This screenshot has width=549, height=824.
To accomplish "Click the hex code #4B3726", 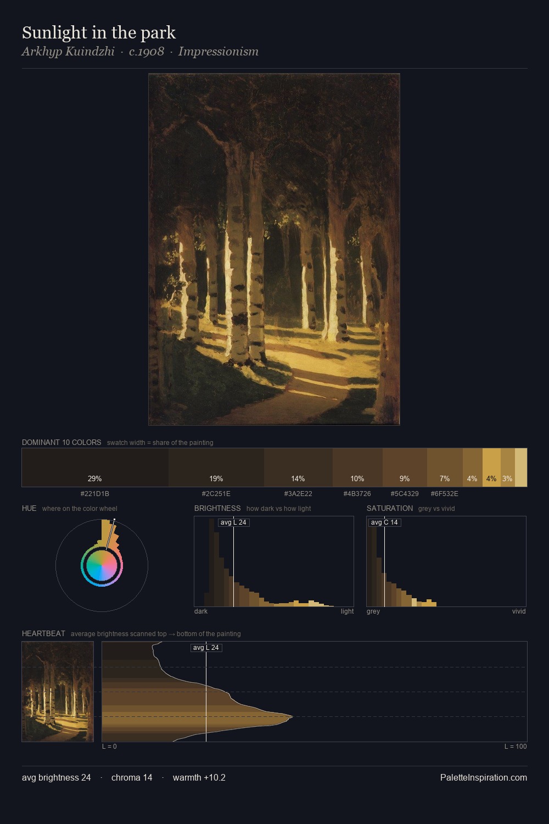I will (357, 494).
